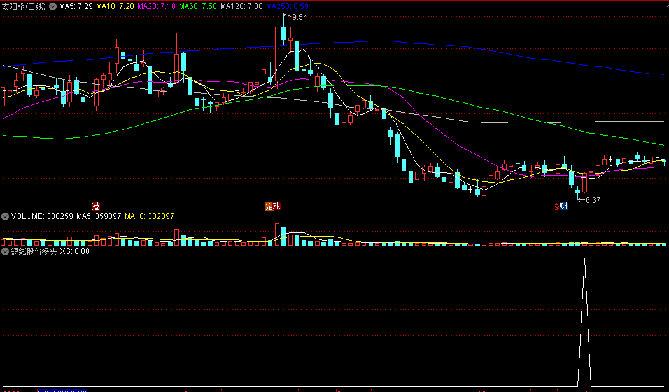This screenshot has height=392, width=669.
Task: Select the MA5: 7.29 label
Action: [76, 6]
